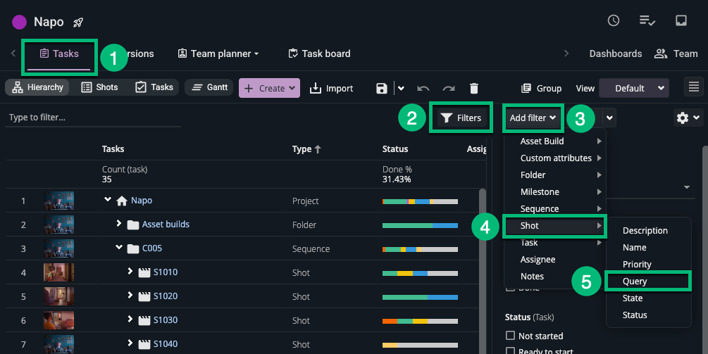Open the Default view dropdown
The width and height of the screenshot is (708, 354).
pyautogui.click(x=634, y=89)
